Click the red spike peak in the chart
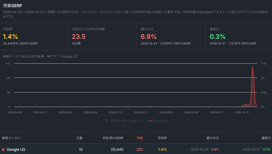 252,67
